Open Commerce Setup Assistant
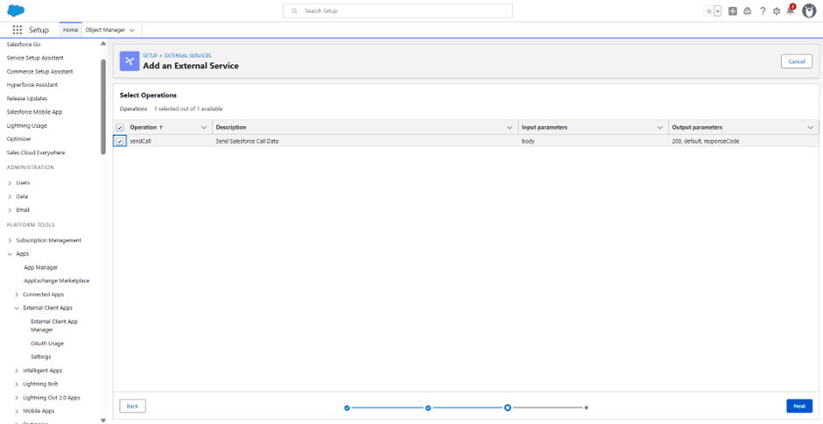Image resolution: width=823 pixels, height=424 pixels. 40,72
